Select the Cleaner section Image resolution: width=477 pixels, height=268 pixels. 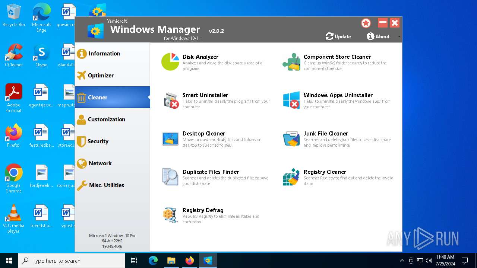[x=113, y=98]
